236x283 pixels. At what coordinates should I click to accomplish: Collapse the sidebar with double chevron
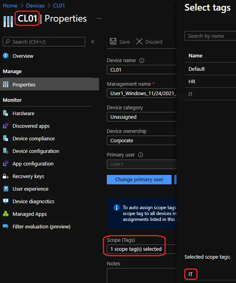click(93, 42)
